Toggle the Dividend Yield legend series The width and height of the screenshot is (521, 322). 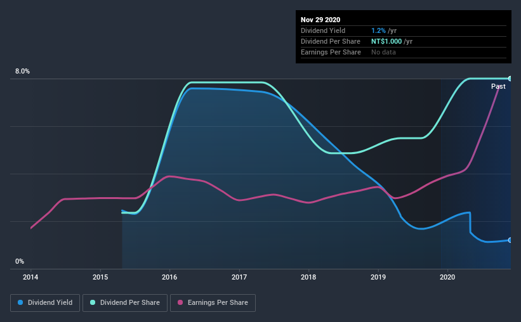click(45, 303)
